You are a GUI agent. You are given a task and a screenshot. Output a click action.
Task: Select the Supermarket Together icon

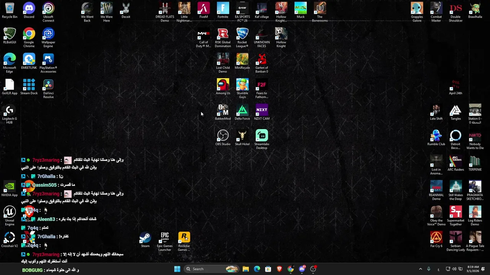click(456, 216)
